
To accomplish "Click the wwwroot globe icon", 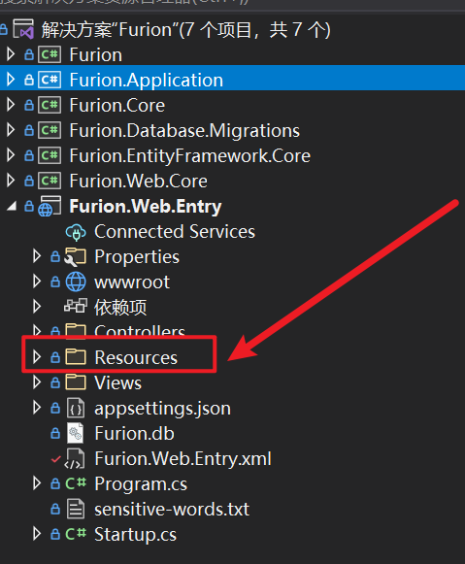I will (x=76, y=282).
